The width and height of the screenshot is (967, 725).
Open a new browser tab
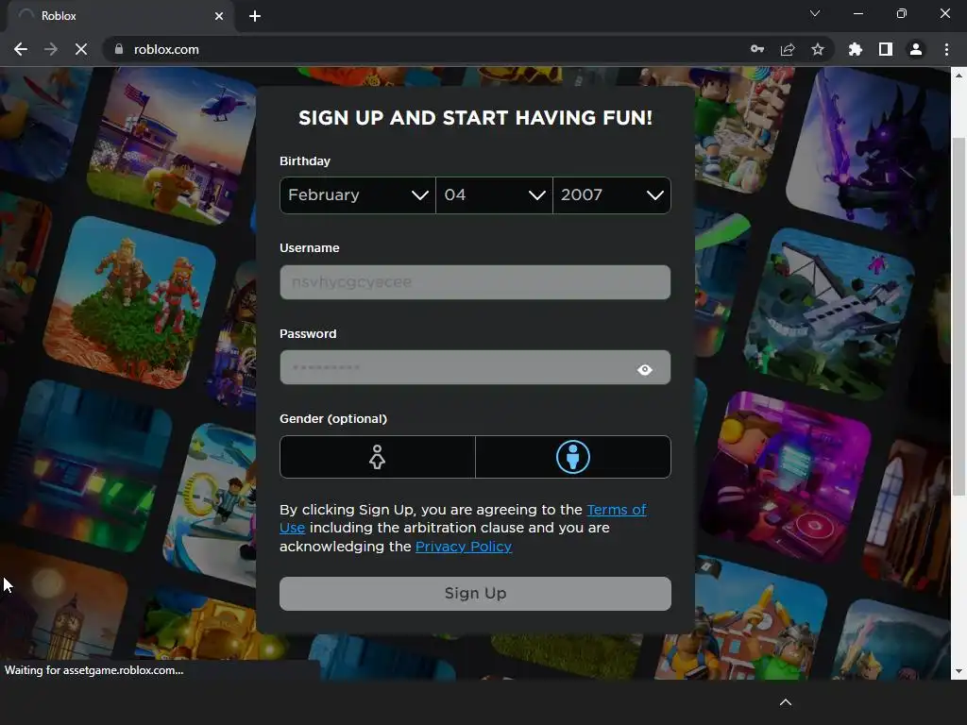tap(255, 16)
